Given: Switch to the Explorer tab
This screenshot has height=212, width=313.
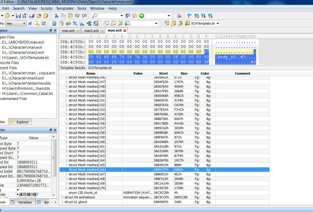Looking at the screenshot, I should point(22,122).
